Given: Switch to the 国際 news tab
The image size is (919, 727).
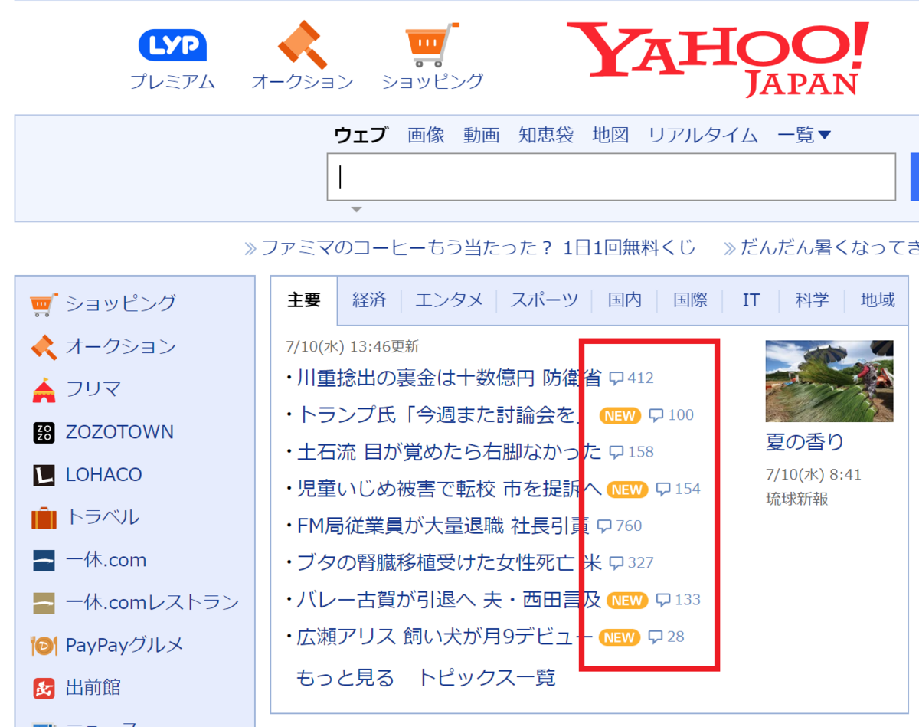Looking at the screenshot, I should coord(690,300).
